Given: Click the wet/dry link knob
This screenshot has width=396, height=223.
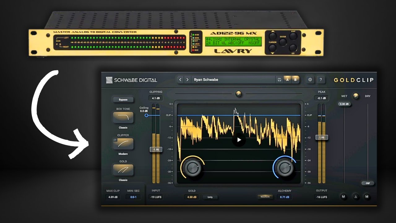Looking at the screenshot, I should (356, 96).
